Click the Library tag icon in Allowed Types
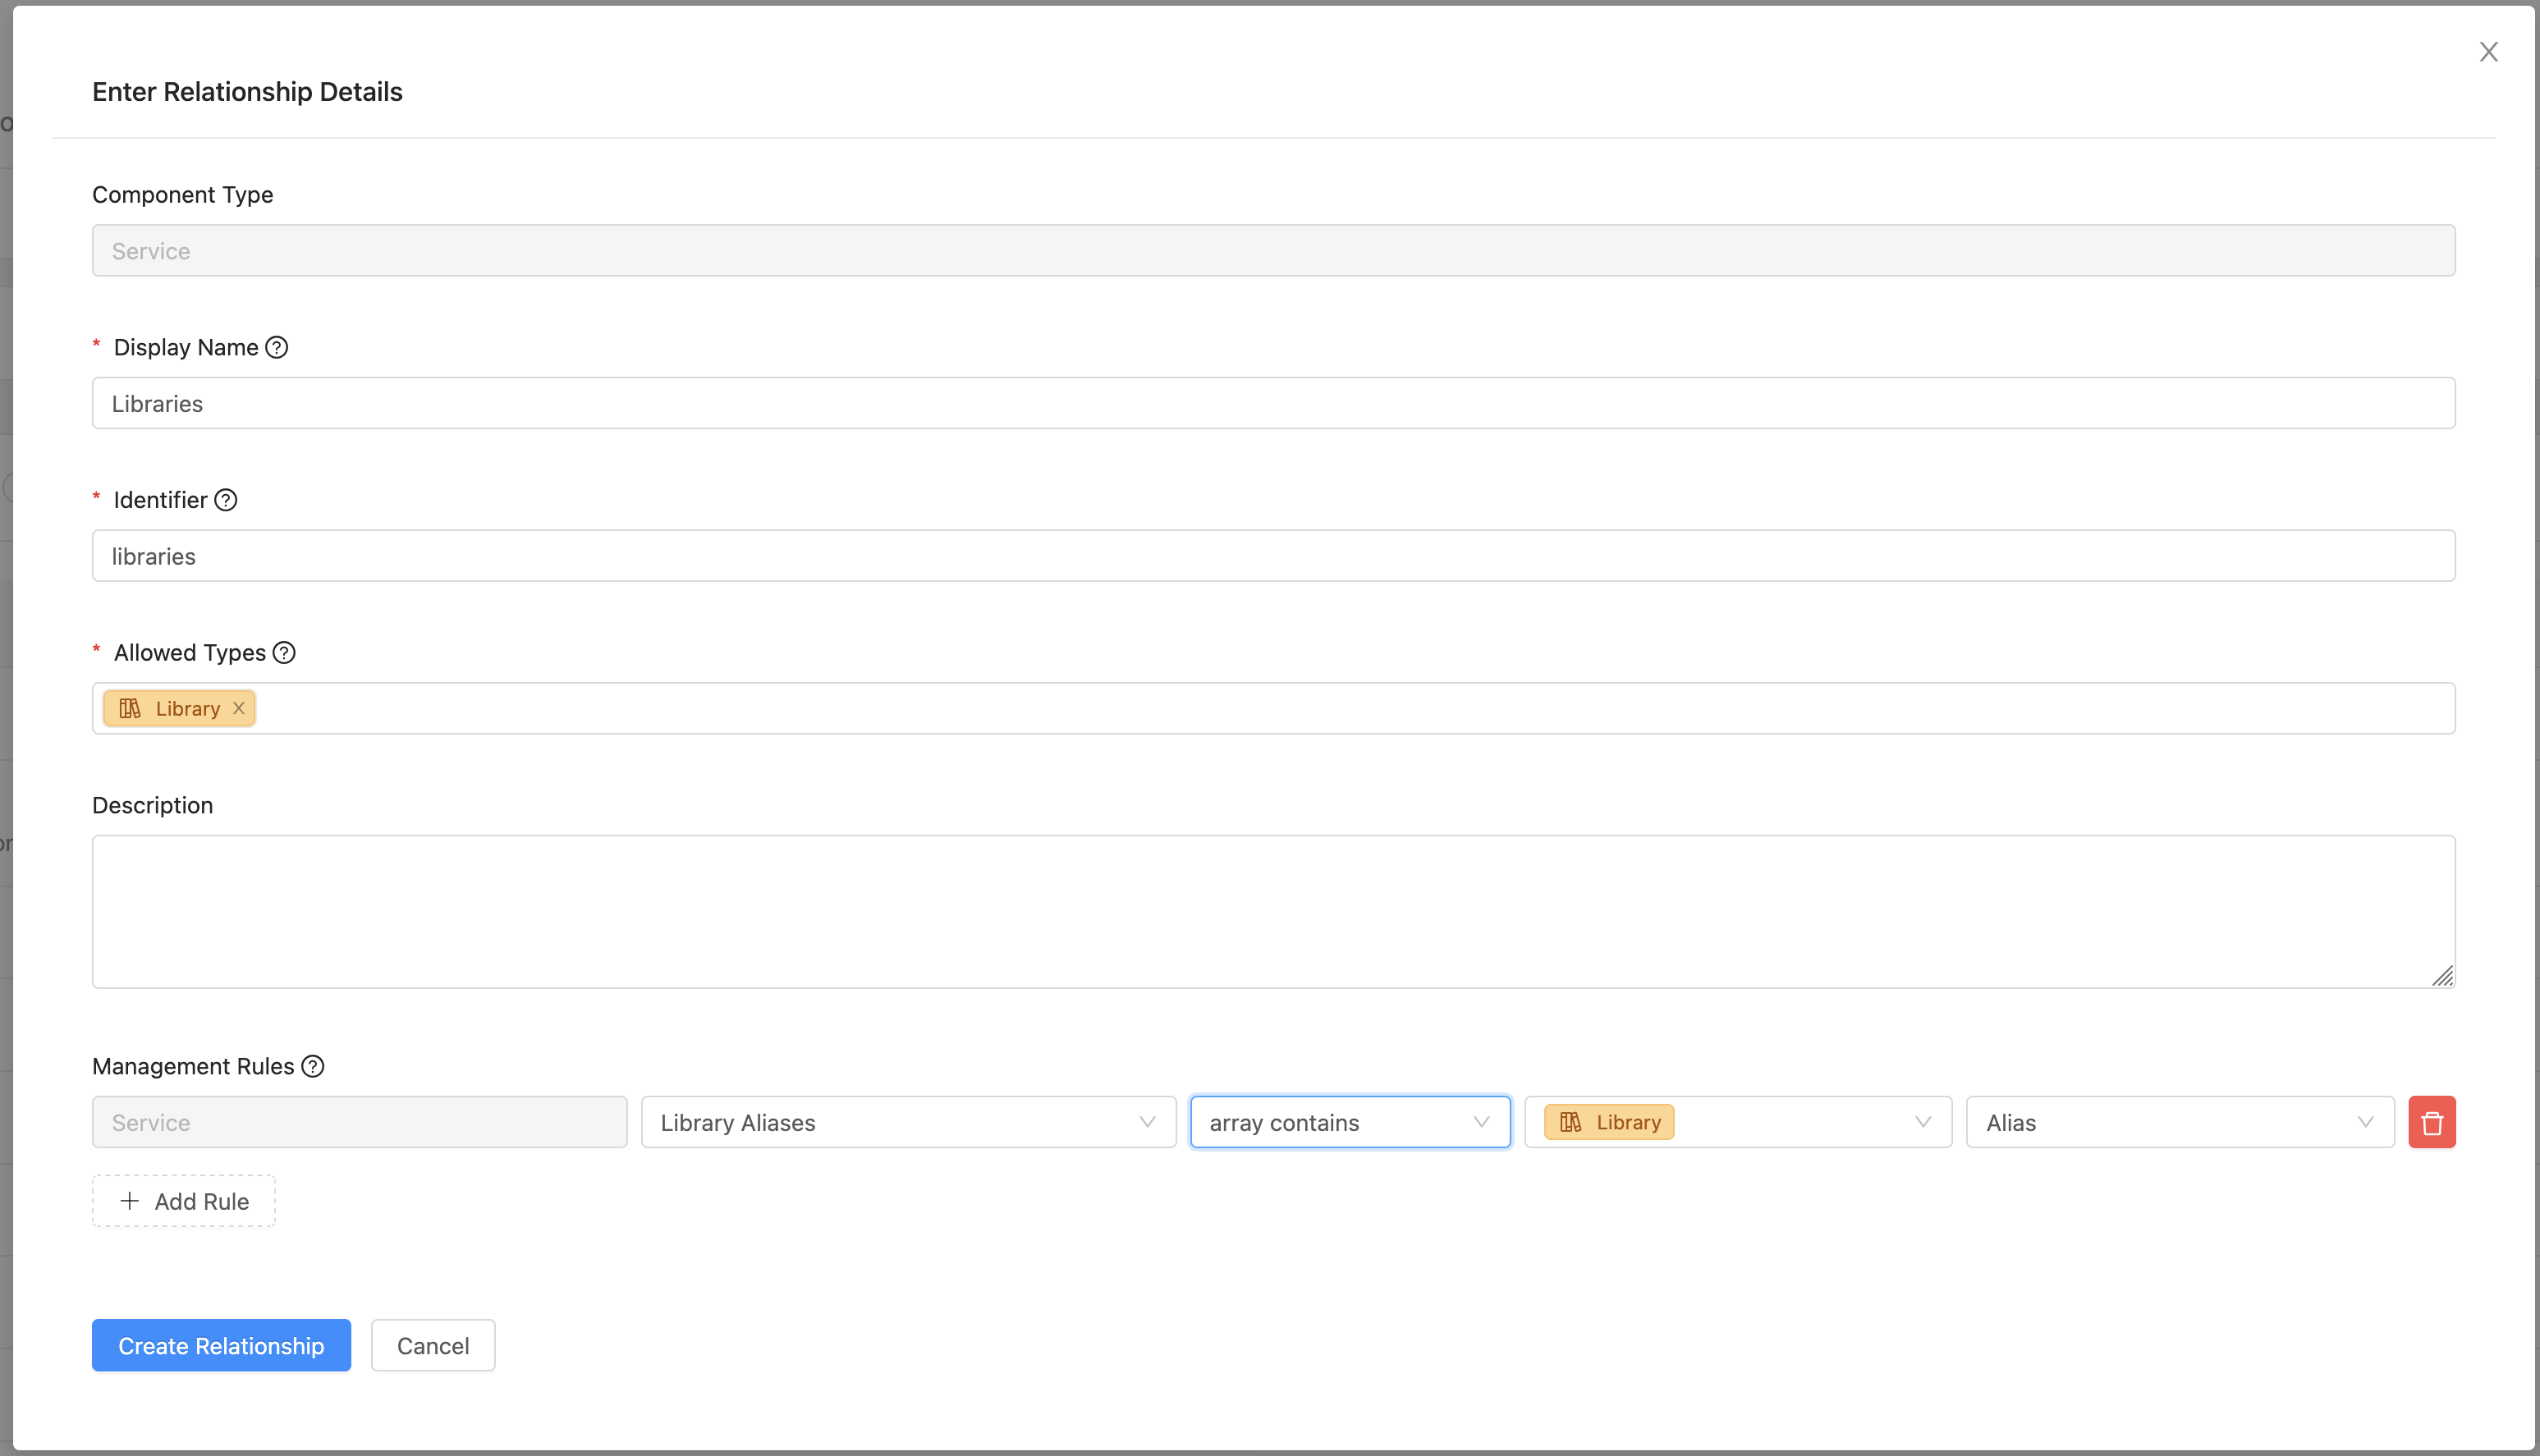Screen dimensions: 2540x1456 click(x=130, y=708)
